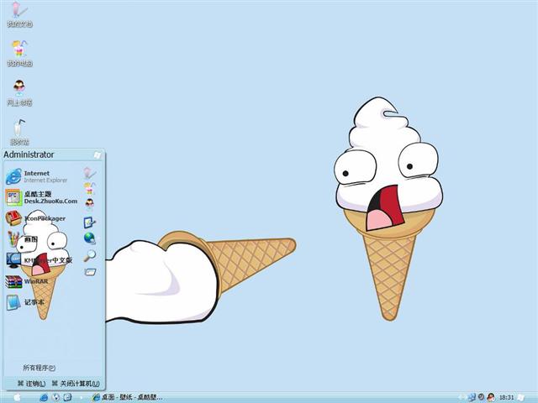Open WinRAR from the start menu
Image resolution: width=538 pixels, height=403 pixels.
[x=26, y=281]
